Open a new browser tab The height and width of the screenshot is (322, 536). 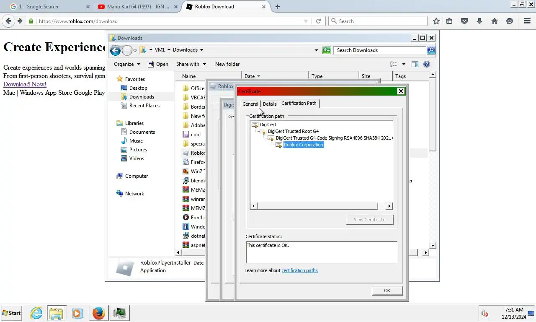coord(278,7)
